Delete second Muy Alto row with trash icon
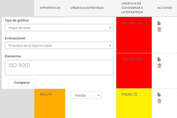This screenshot has width=177, height=118. click(159, 65)
